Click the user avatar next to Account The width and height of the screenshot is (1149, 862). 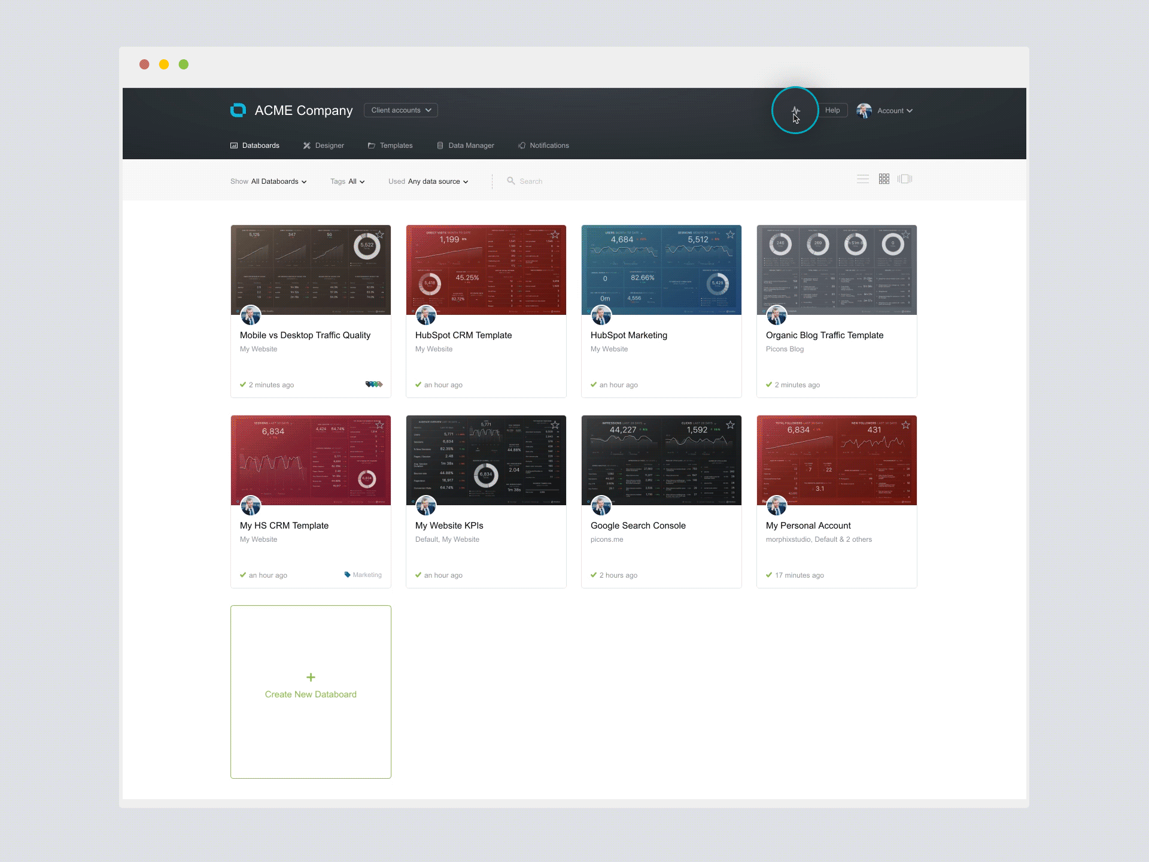click(x=864, y=111)
